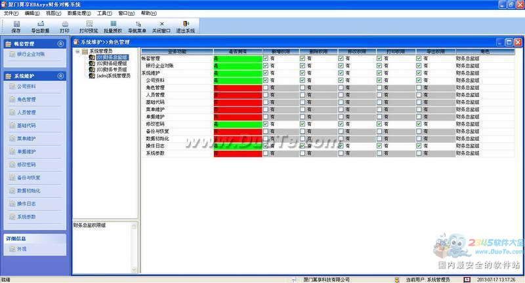
Task: Toggle the 导航菜单 navigation menu toolbar icon
Action: pos(137,27)
